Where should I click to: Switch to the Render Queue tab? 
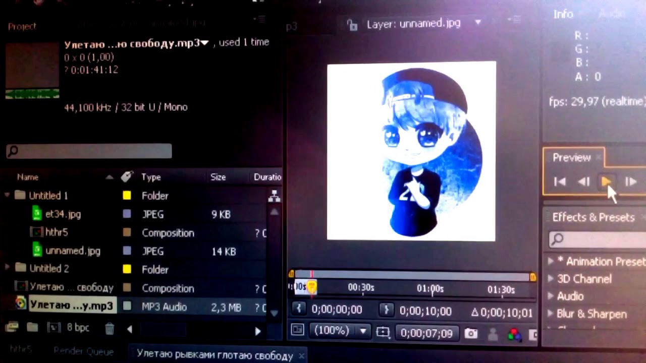(83, 351)
